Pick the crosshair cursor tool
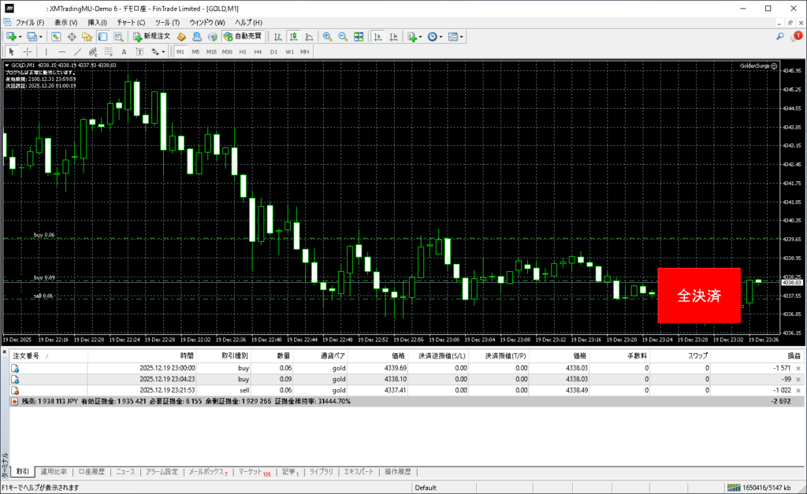807x494 pixels. pyautogui.click(x=26, y=52)
